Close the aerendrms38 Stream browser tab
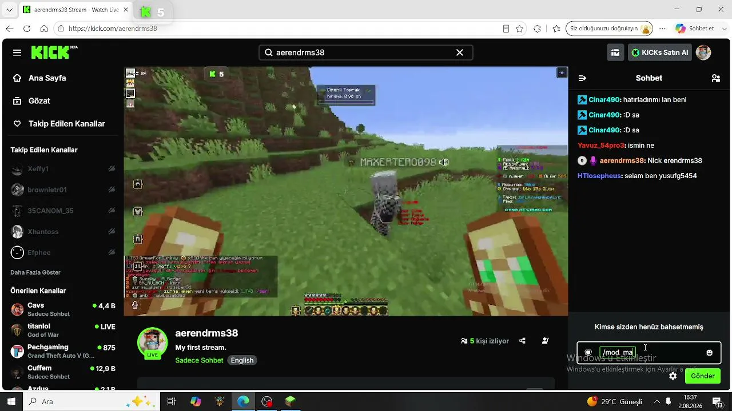This screenshot has height=411, width=732. pyautogui.click(x=126, y=10)
